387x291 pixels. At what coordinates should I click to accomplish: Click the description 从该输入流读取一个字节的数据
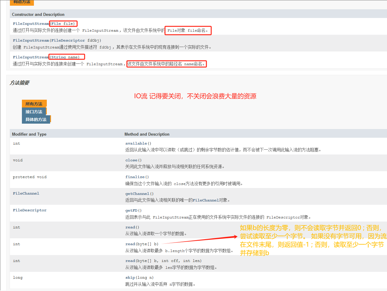coord(156,234)
